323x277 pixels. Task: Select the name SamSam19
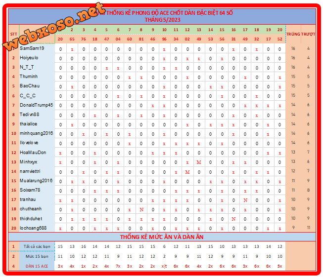[x=32, y=48]
